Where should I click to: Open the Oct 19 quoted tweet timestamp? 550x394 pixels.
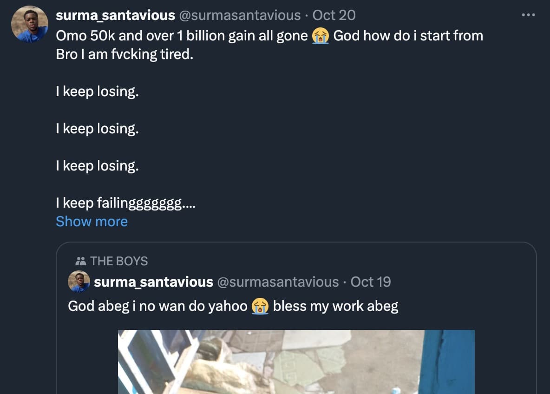click(x=371, y=282)
